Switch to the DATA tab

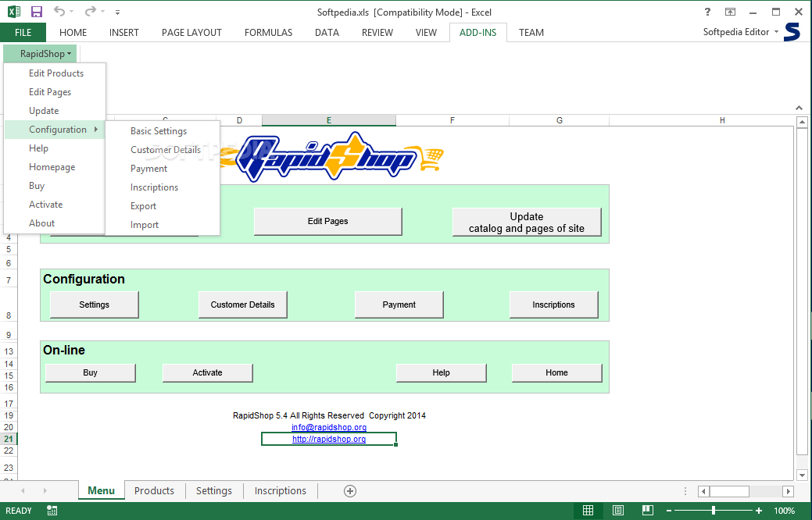click(327, 33)
